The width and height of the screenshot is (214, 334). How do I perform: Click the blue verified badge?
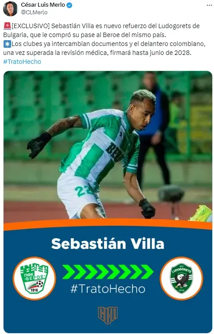[x=69, y=5]
